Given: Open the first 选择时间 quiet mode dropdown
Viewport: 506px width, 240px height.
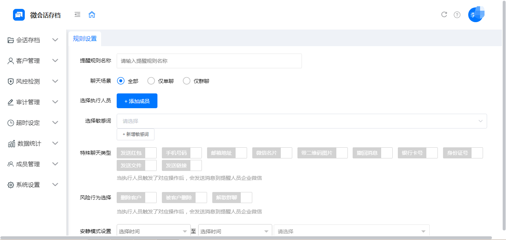Looking at the screenshot, I should tap(153, 230).
